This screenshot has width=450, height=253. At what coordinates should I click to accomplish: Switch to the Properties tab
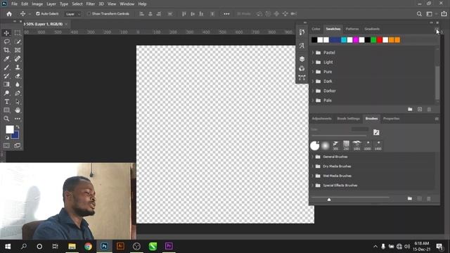coord(391,119)
